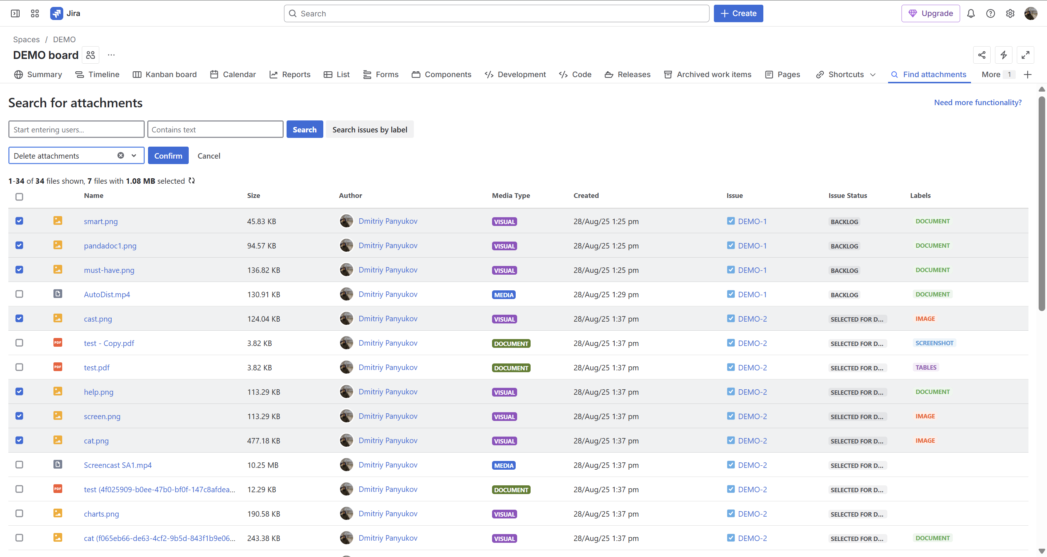
Task: Expand the Delete attachments dropdown arrow
Action: tap(134, 155)
